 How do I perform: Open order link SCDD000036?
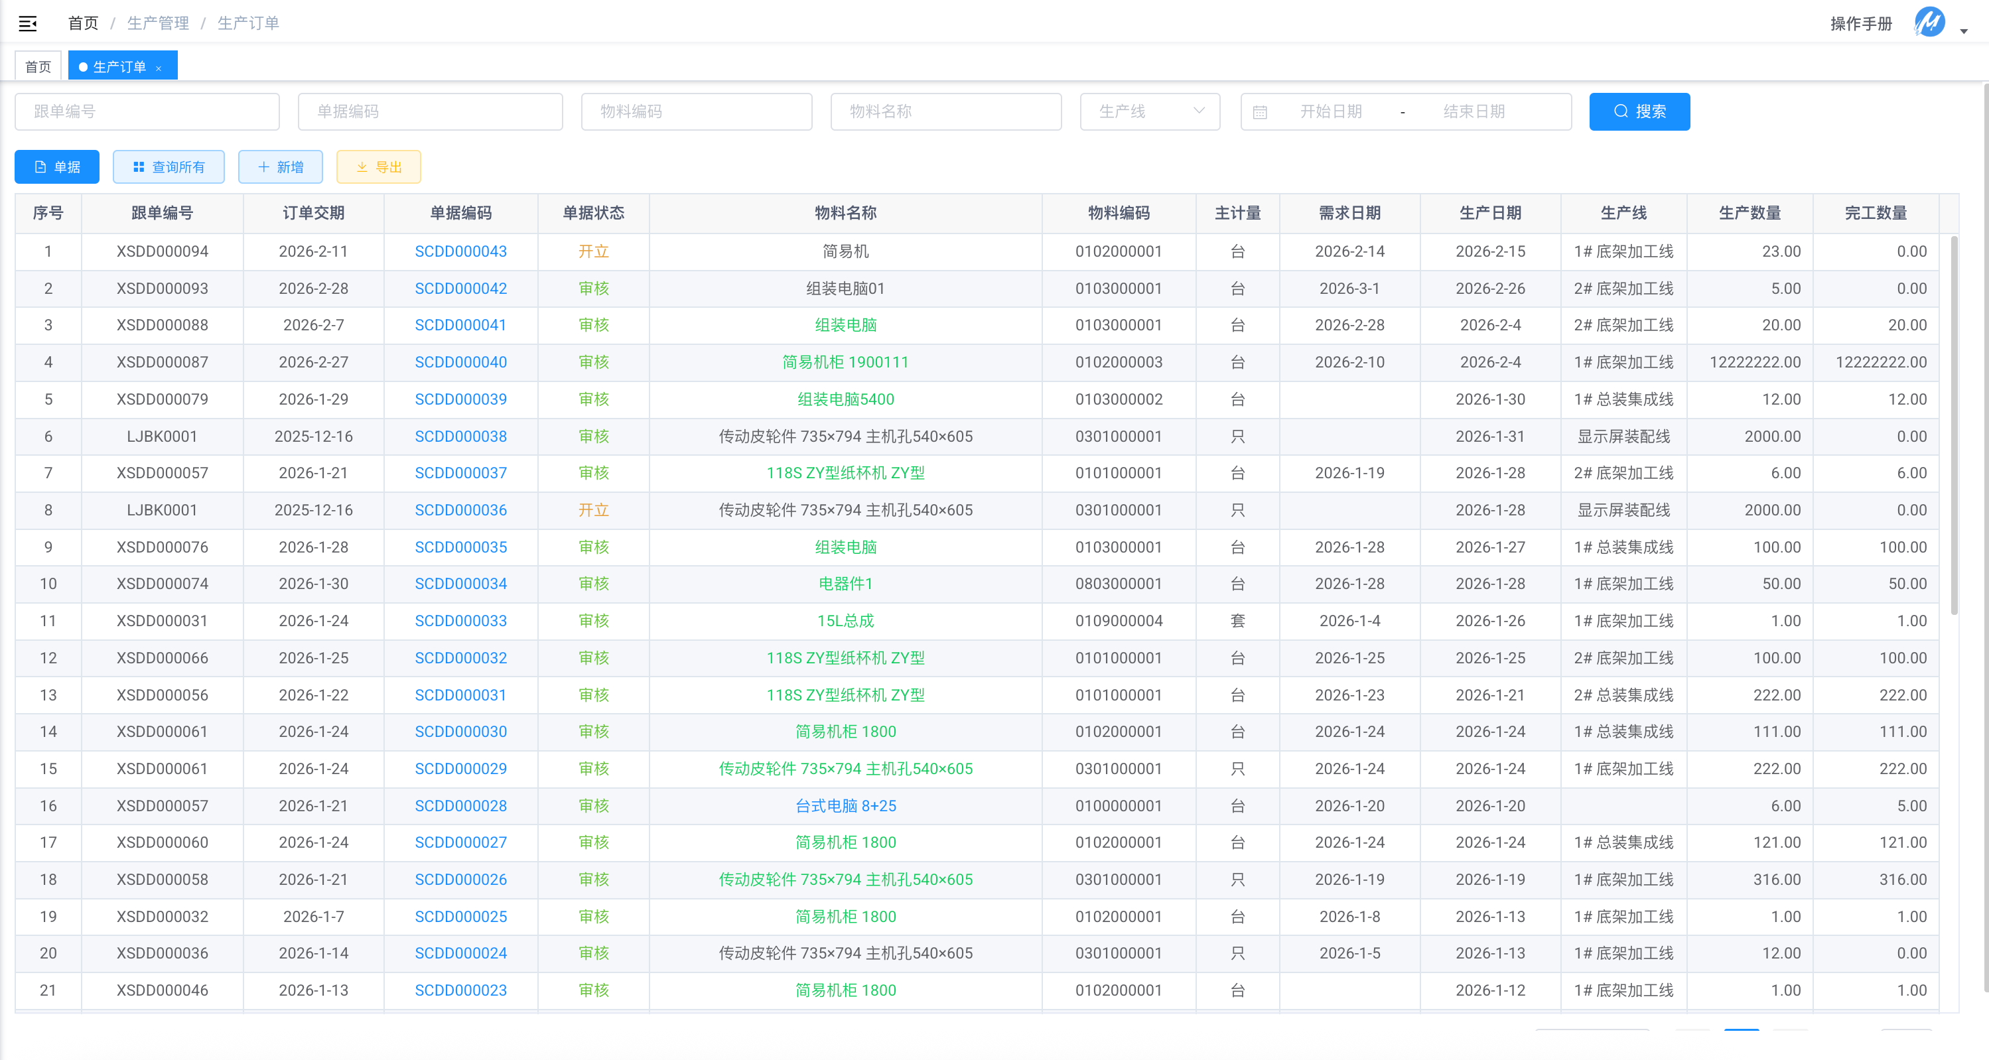[x=460, y=509]
